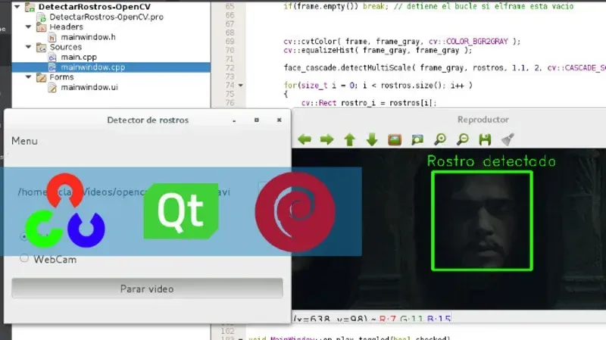Click the mainwindow.ui file icon

point(52,87)
